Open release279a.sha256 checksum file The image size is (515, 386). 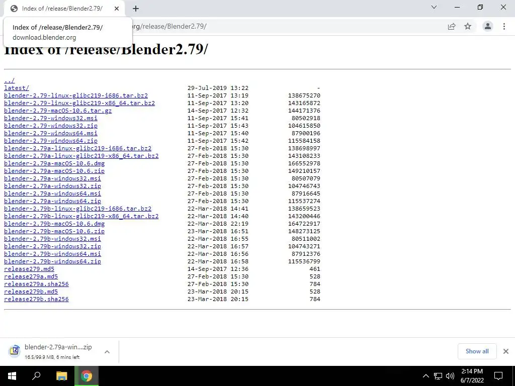tap(36, 284)
